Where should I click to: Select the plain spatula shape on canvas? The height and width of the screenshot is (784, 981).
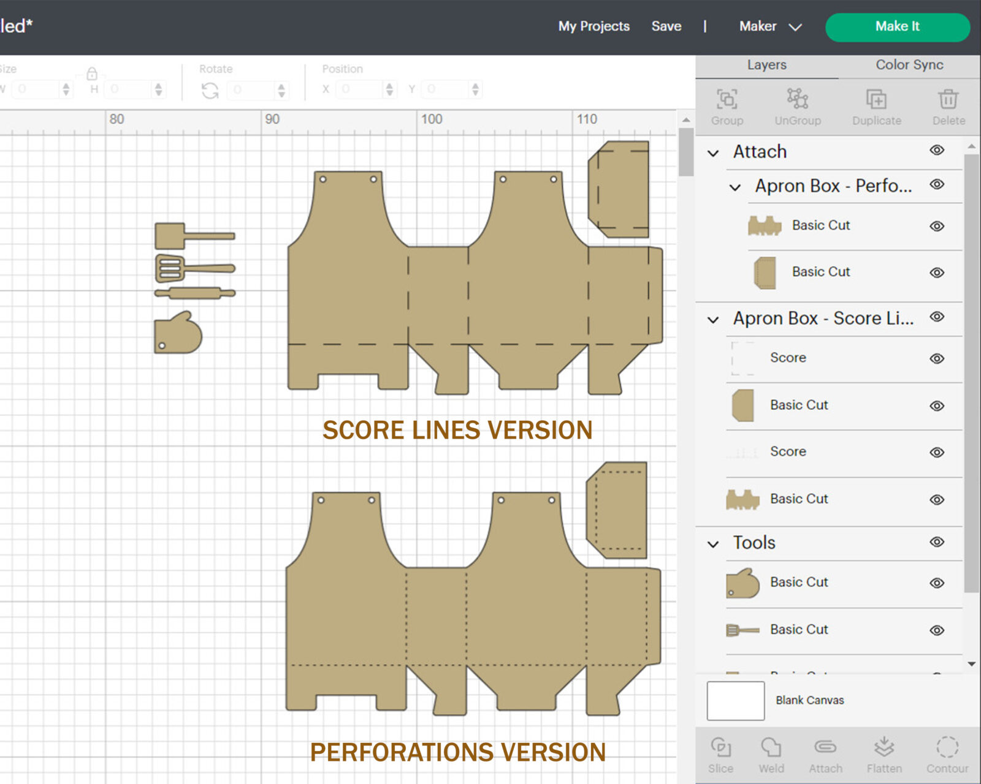click(194, 236)
